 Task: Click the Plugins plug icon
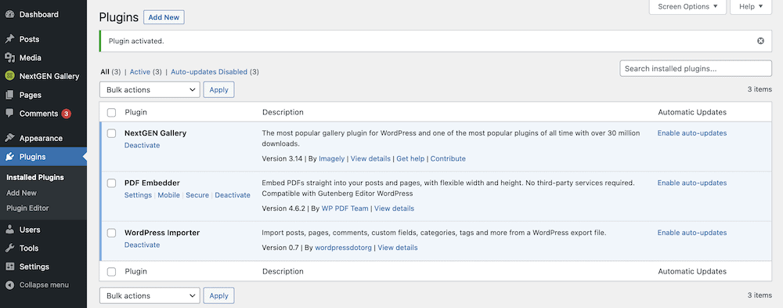coord(9,157)
